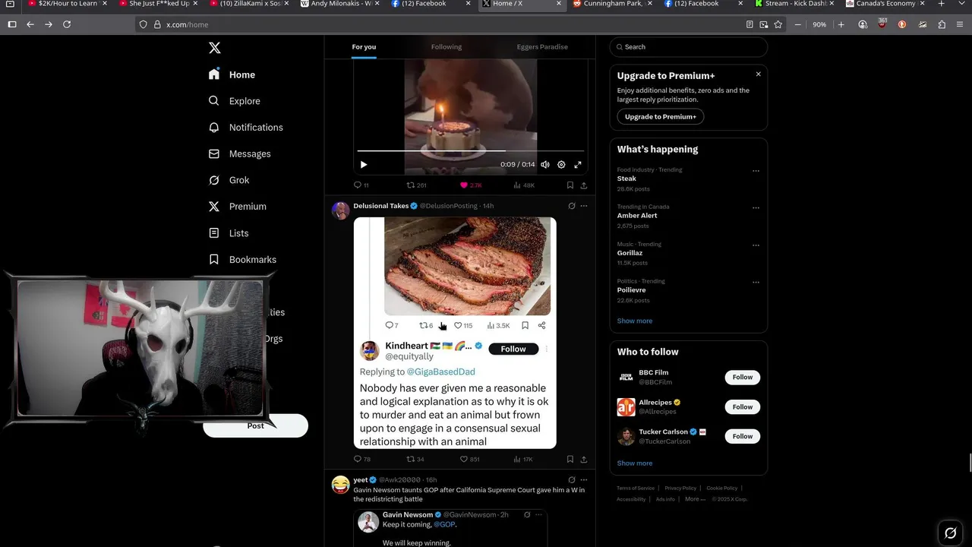
Task: Click the Post button
Action: coord(255,426)
